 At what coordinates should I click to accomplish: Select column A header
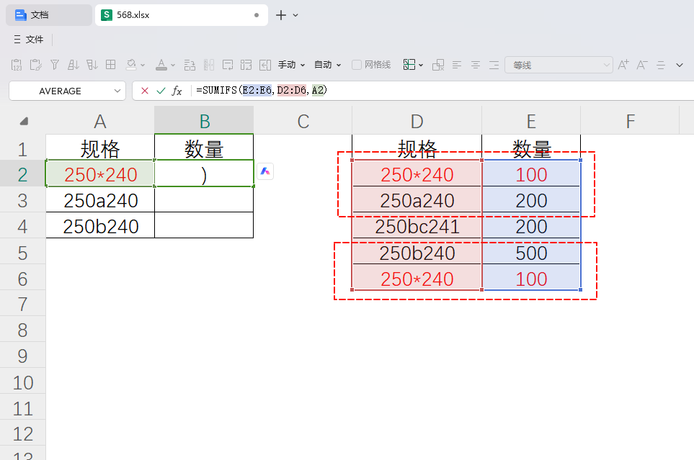(100, 121)
